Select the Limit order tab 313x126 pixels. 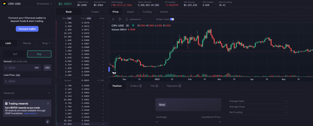tap(8, 43)
